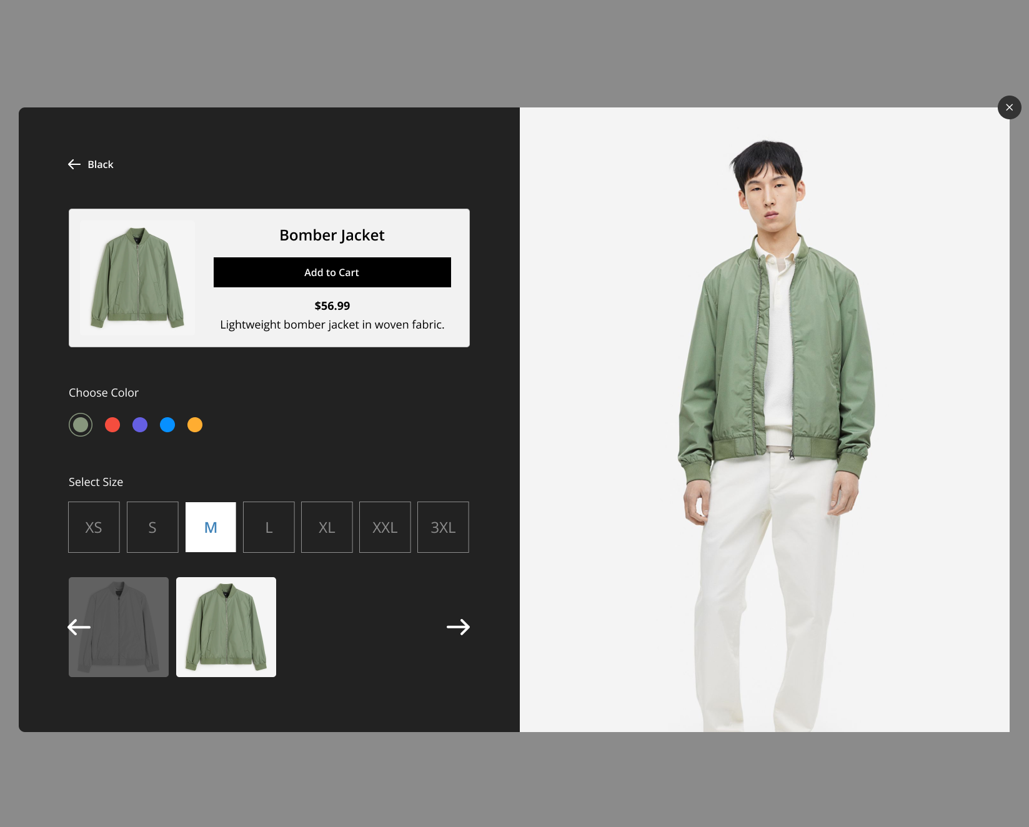Image resolution: width=1029 pixels, height=827 pixels.
Task: Click the Bomber Jacket title
Action: tap(332, 235)
